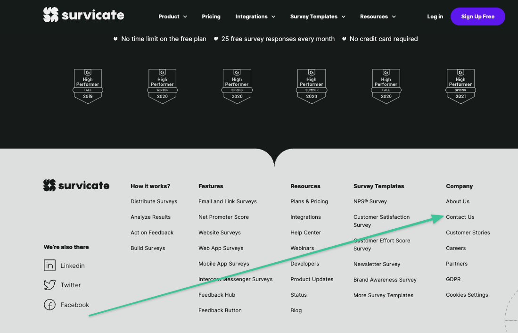Open the Linkedin social icon
Screen dimensions: 518x333
49,265
